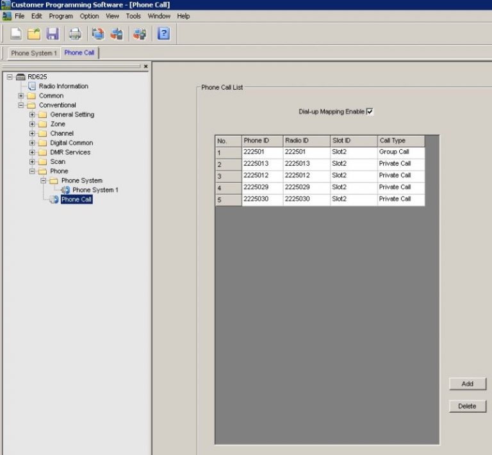Collapse the Phone System folder
This screenshot has height=455, width=492.
coord(44,180)
